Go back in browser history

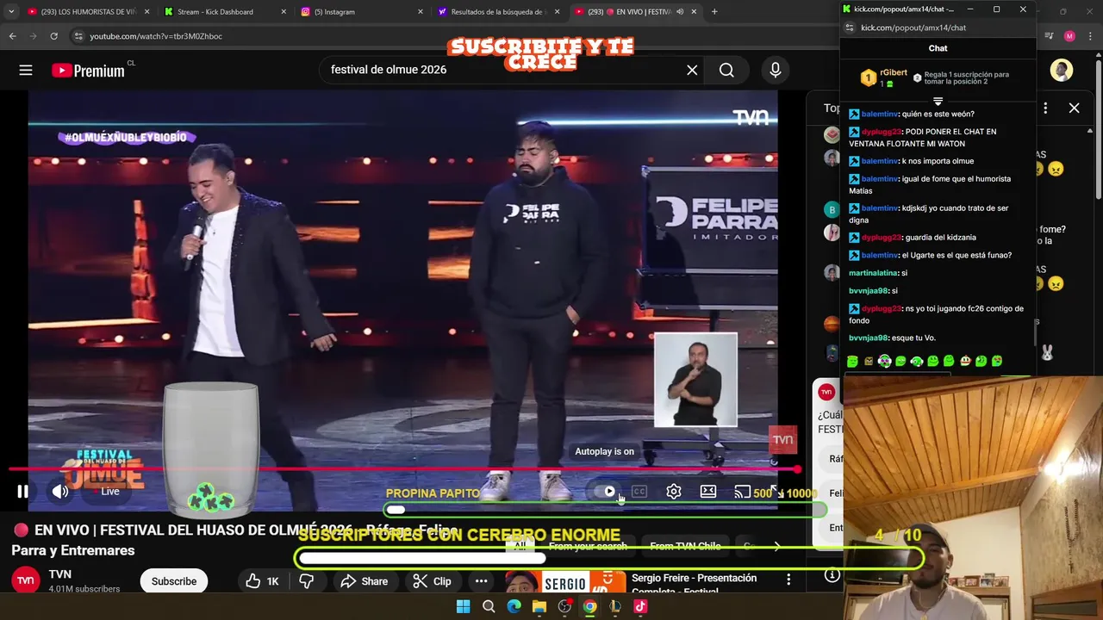point(12,36)
